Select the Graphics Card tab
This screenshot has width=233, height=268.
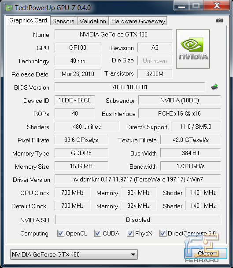point(28,20)
